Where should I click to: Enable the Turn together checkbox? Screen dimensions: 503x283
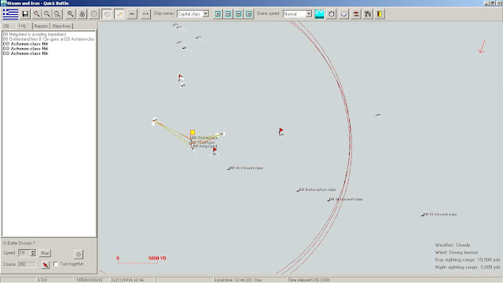[56, 264]
